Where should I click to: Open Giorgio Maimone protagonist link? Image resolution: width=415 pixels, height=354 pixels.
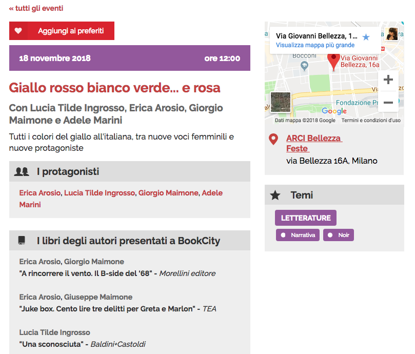click(168, 193)
